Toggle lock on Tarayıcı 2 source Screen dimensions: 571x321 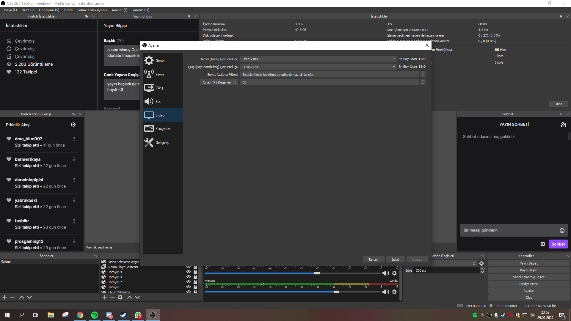tap(195, 282)
